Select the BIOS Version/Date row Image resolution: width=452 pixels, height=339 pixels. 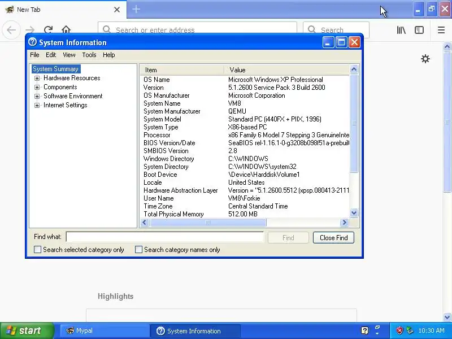[245, 143]
